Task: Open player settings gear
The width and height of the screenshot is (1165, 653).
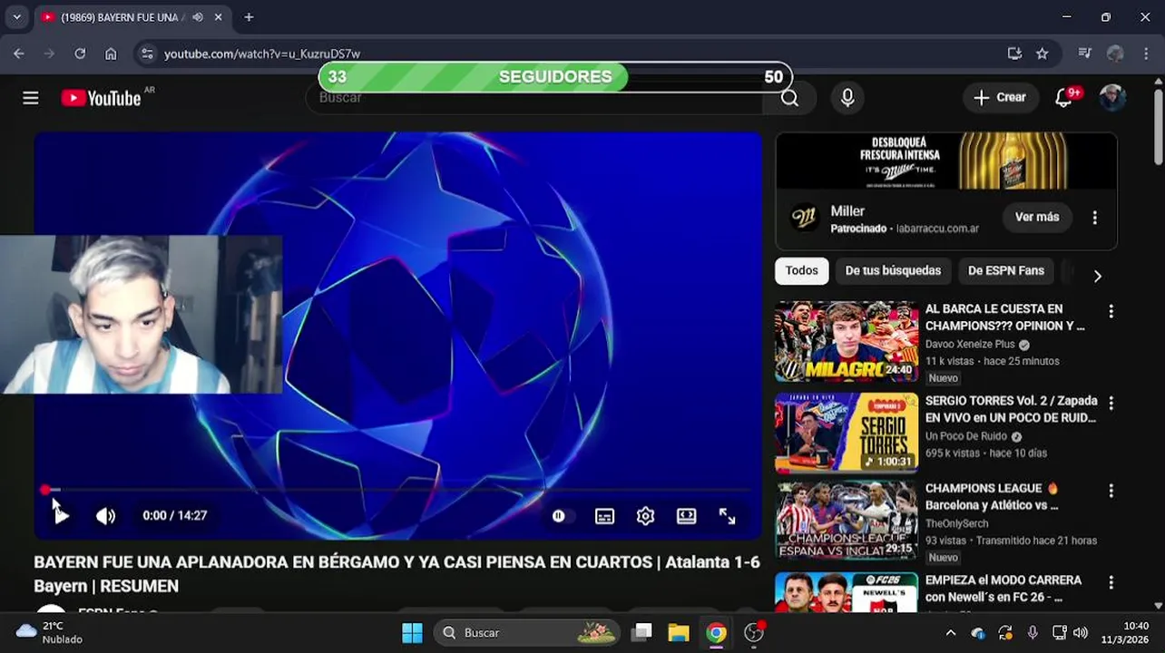Action: [x=645, y=516]
